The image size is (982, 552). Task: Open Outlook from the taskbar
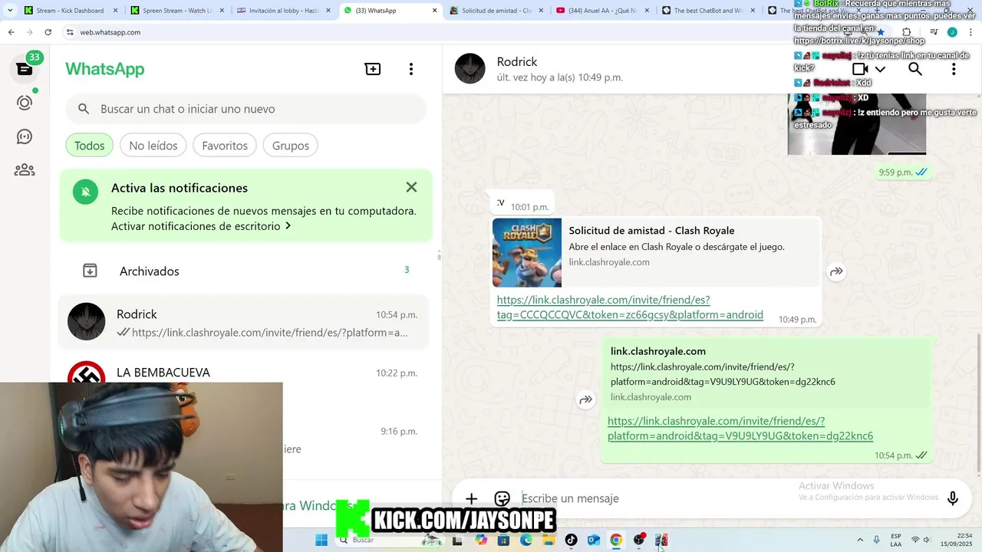coord(593,540)
